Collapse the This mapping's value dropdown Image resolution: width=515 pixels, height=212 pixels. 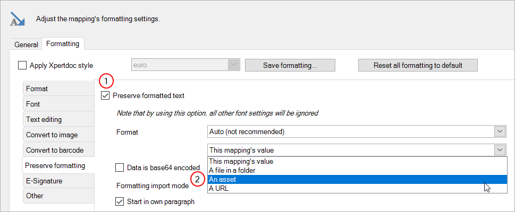[500, 150]
